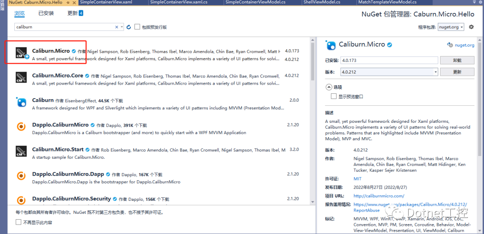Toggle include prerelease checkbox
This screenshot has width=484, height=234.
click(137, 27)
